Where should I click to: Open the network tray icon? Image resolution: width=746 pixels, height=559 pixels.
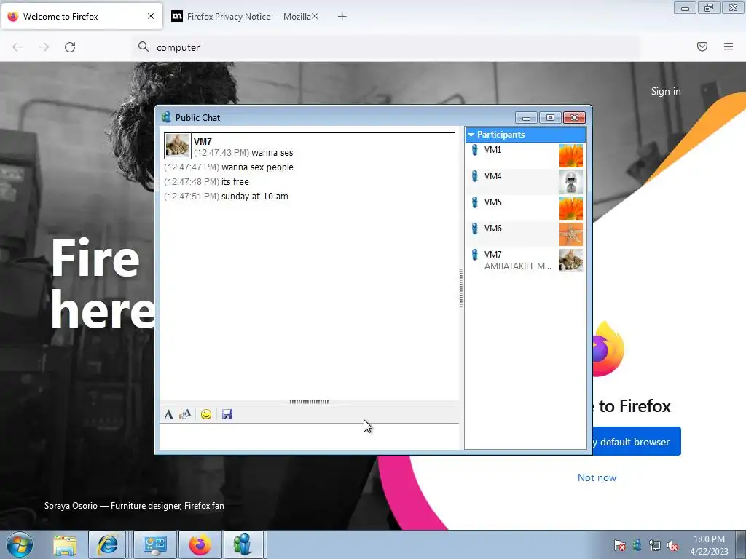(655, 545)
